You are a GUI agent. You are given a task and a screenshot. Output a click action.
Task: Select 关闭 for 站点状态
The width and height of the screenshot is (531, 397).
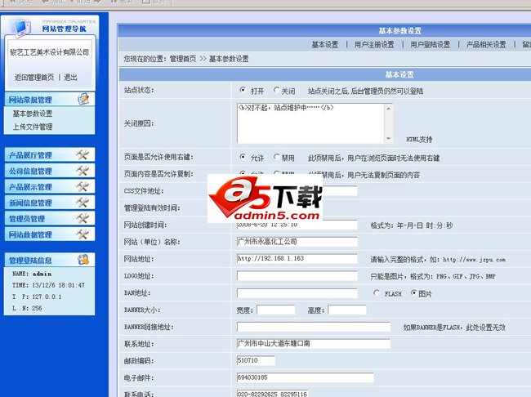coord(276,90)
